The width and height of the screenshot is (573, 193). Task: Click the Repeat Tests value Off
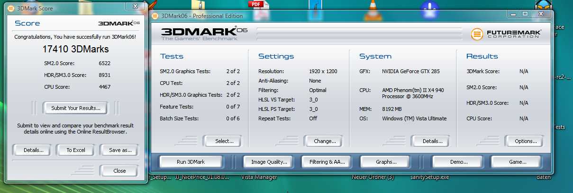[x=313, y=118]
